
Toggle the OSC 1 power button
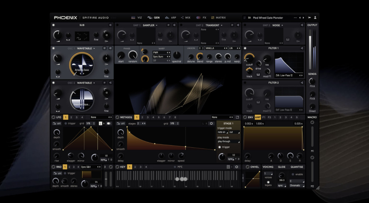[53, 49]
